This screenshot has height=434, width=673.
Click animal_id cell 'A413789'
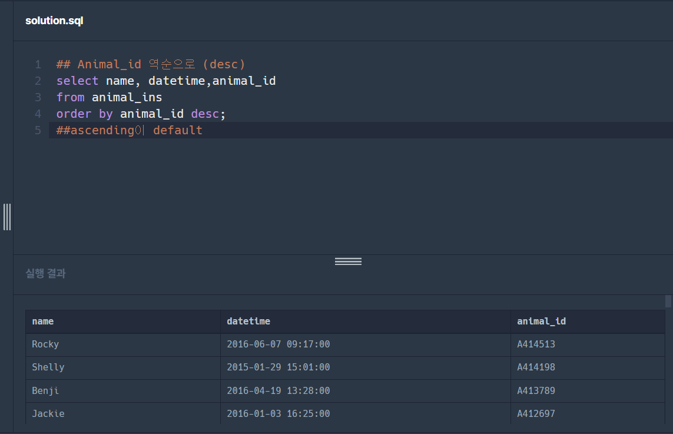pyautogui.click(x=588, y=391)
